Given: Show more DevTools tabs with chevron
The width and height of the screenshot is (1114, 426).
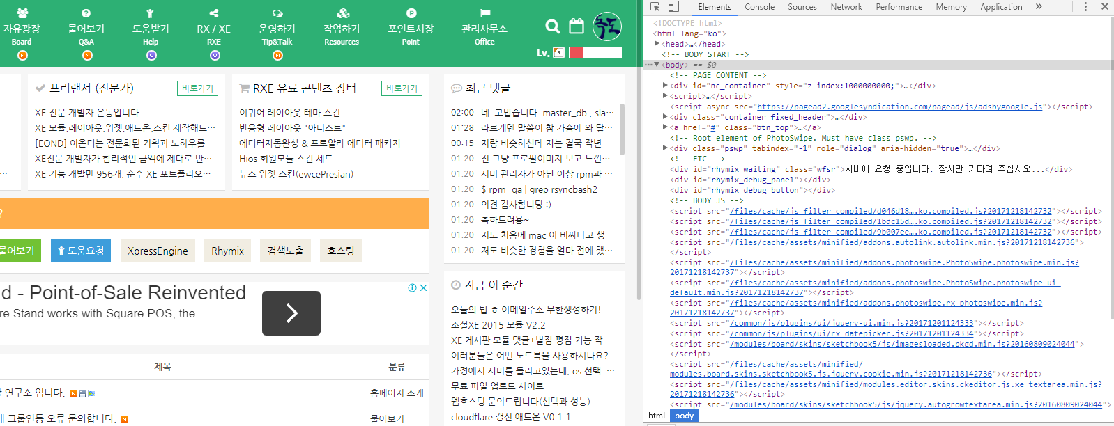Looking at the screenshot, I should coord(1039,7).
